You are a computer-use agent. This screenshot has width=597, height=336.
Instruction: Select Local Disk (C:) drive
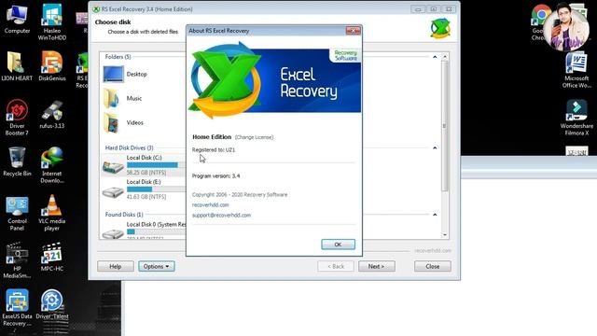(x=144, y=165)
